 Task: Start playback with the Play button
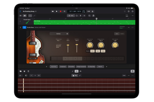(x=57, y=11)
